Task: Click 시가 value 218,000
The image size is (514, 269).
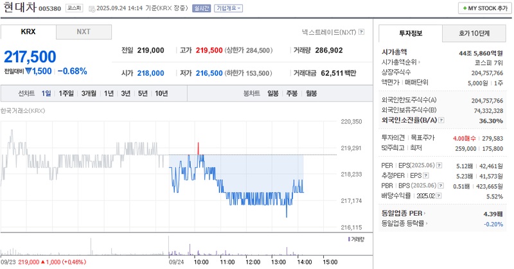Action: coord(151,73)
